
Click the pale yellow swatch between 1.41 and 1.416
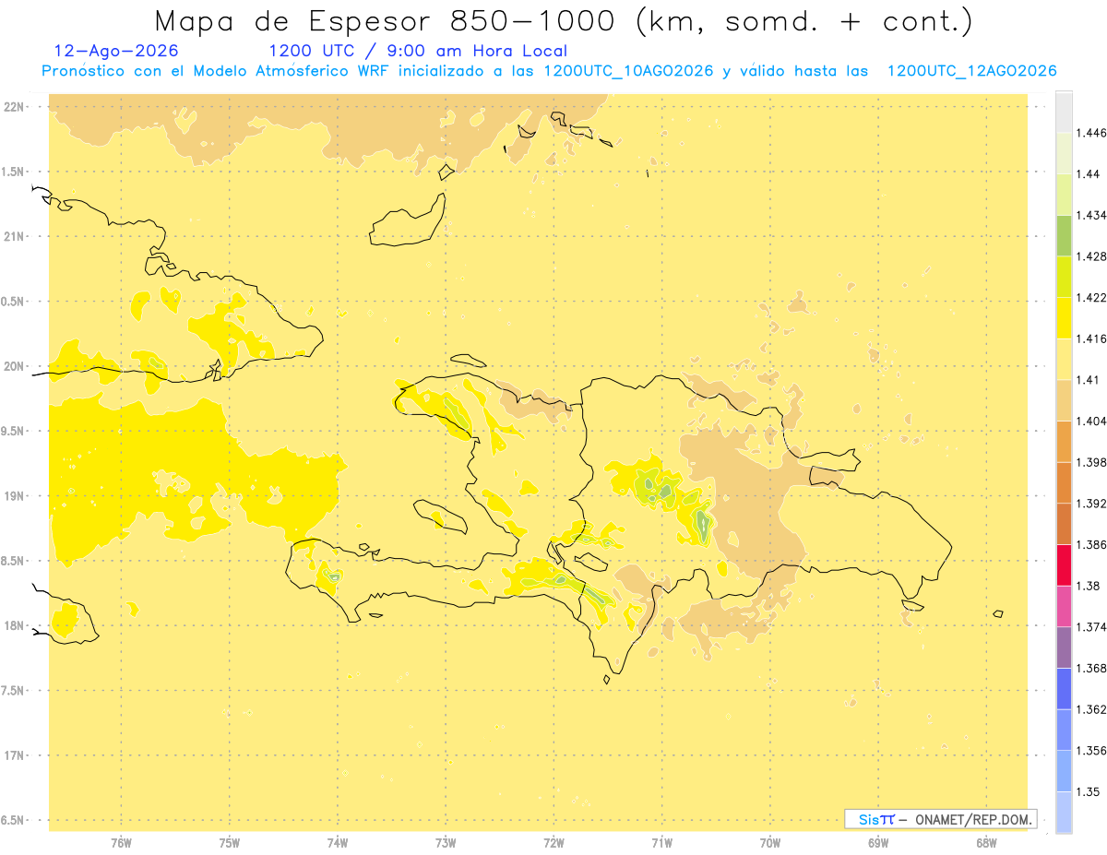tap(1064, 359)
